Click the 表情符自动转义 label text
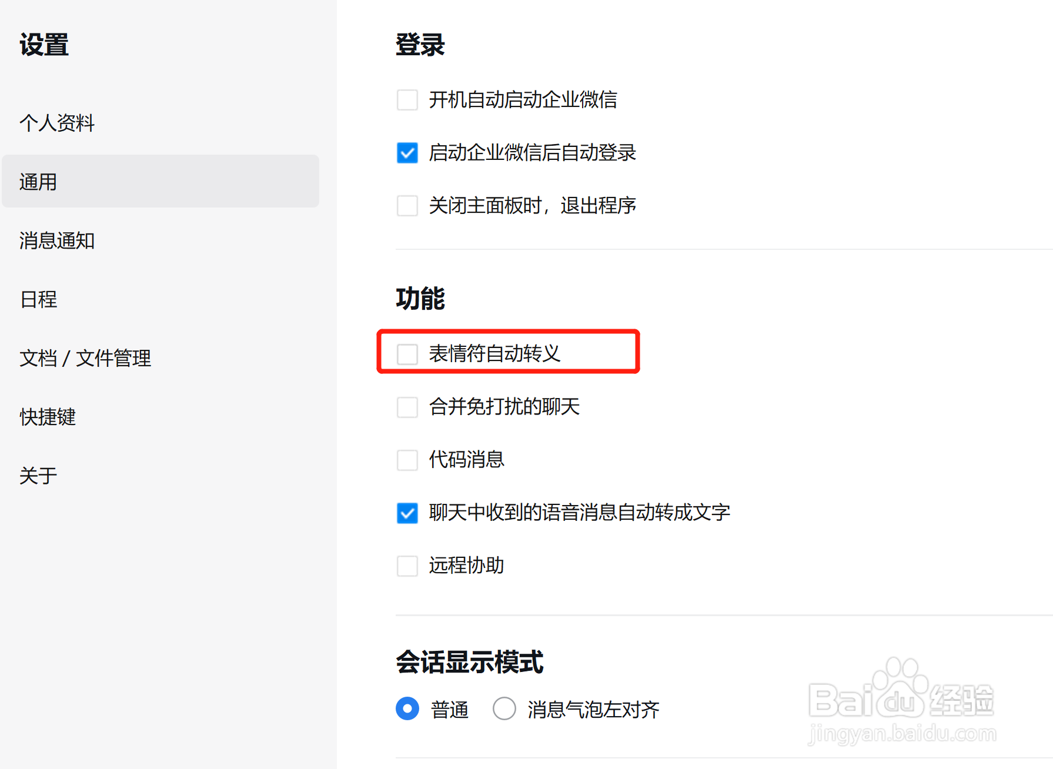Image resolution: width=1053 pixels, height=769 pixels. (x=494, y=353)
